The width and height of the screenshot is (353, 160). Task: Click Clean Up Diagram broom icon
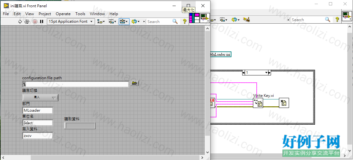coord(247,20)
